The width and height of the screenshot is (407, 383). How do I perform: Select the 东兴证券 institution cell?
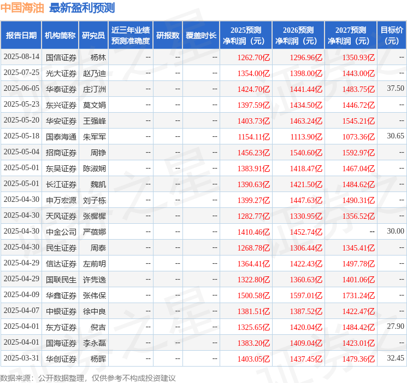click(61, 105)
